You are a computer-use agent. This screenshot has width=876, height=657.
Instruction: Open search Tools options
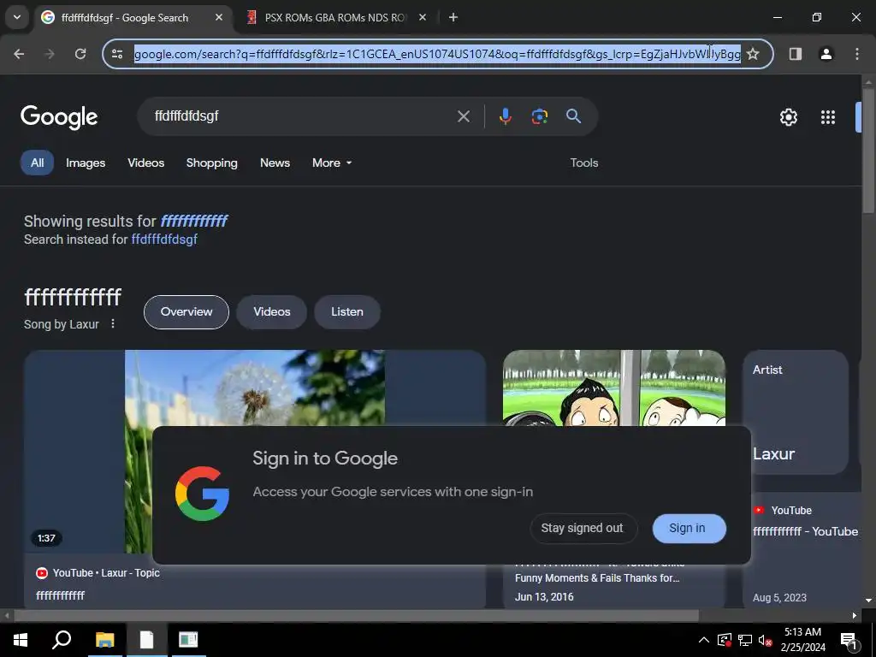583,163
